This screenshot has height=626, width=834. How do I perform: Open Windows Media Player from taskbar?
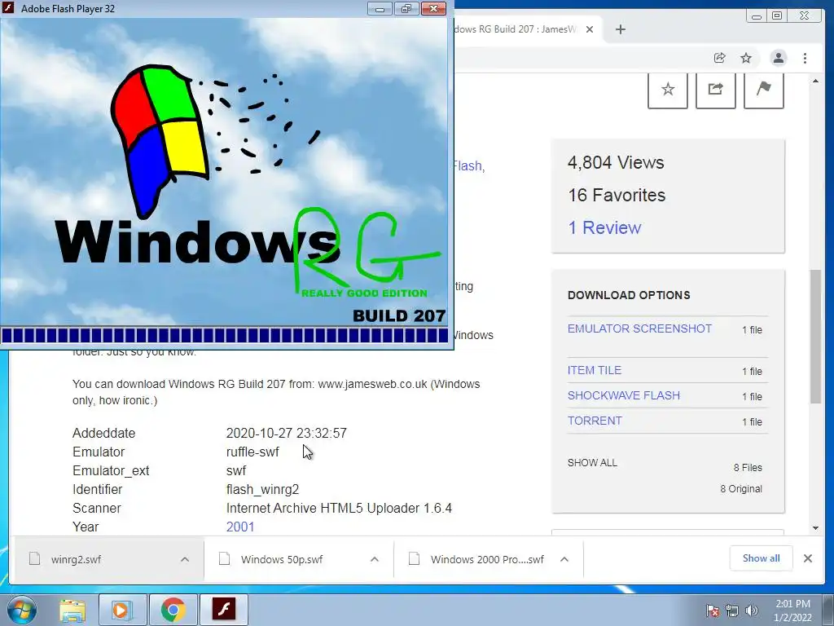pos(122,610)
